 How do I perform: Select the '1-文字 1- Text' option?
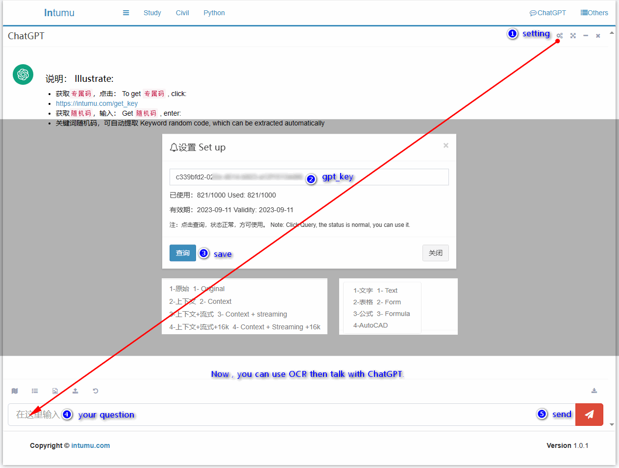pyautogui.click(x=375, y=291)
